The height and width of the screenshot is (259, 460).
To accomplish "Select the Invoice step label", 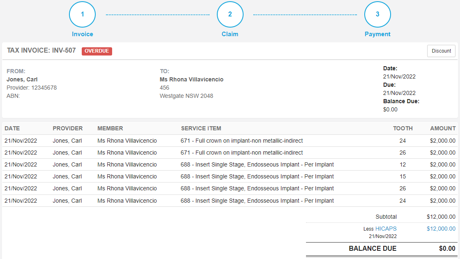I will pyautogui.click(x=82, y=34).
